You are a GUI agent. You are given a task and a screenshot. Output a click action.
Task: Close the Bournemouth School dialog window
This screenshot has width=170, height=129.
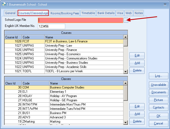click(165, 4)
